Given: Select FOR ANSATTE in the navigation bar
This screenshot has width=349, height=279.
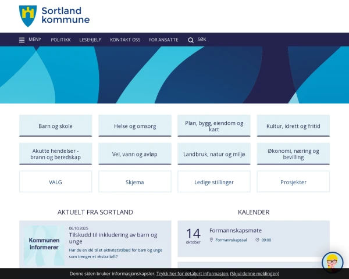Looking at the screenshot, I should 163,40.
